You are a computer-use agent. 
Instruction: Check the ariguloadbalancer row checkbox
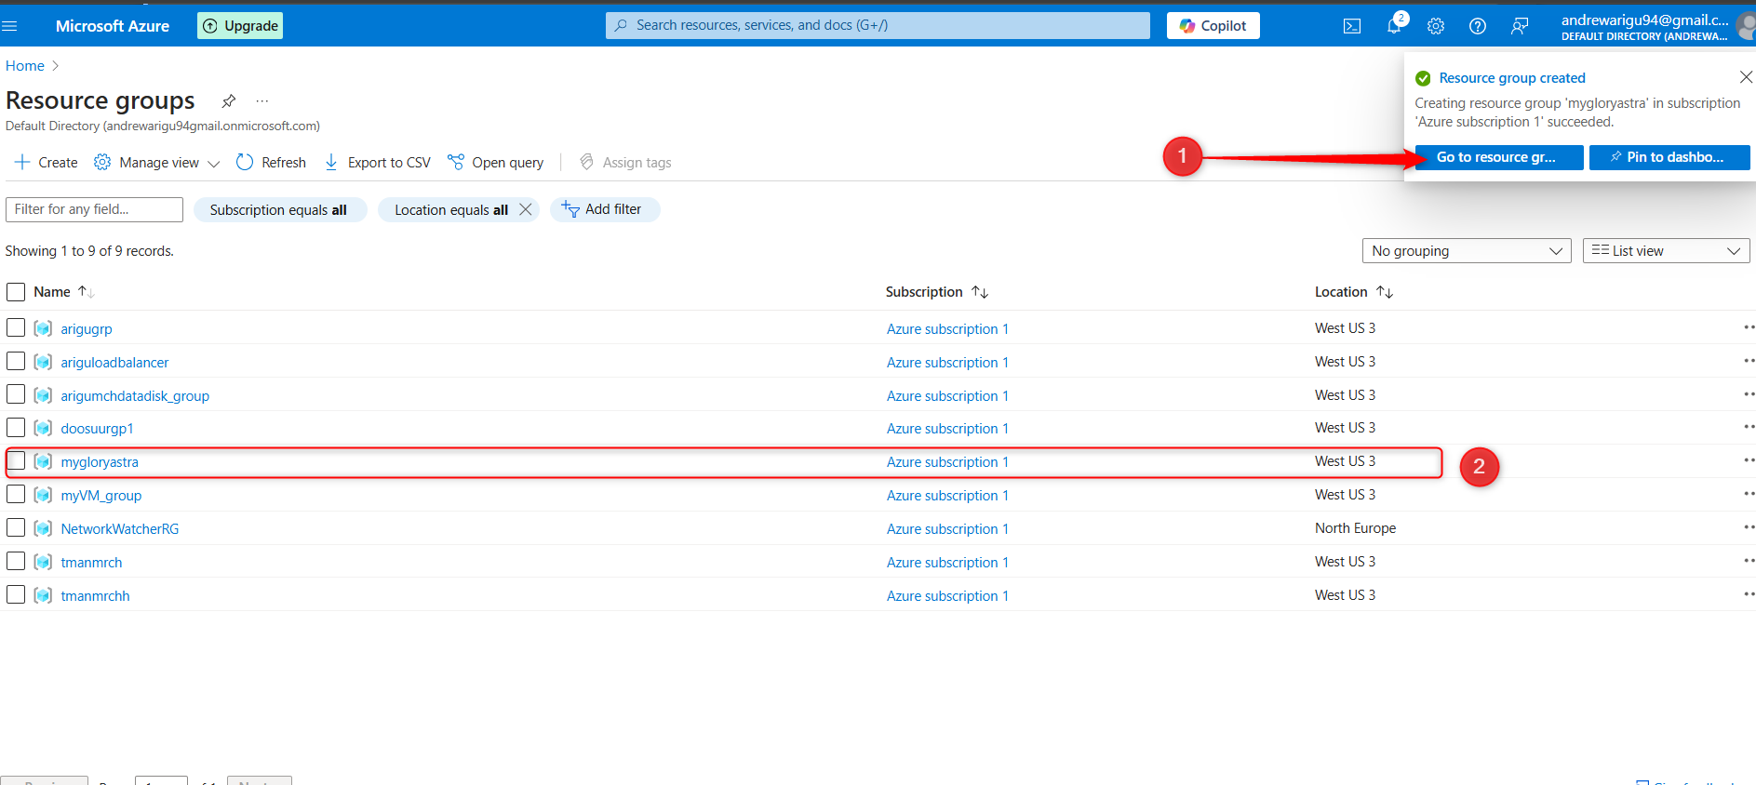[x=16, y=361]
